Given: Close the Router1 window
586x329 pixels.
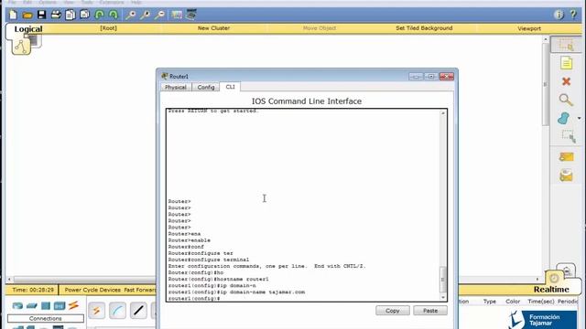Looking at the screenshot, I should [x=447, y=77].
